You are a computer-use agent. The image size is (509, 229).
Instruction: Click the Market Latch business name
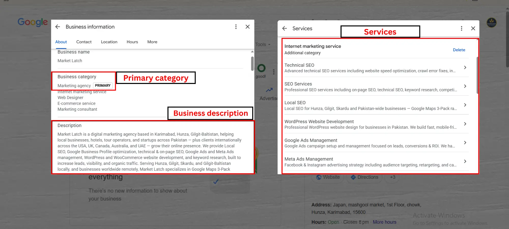[70, 61]
